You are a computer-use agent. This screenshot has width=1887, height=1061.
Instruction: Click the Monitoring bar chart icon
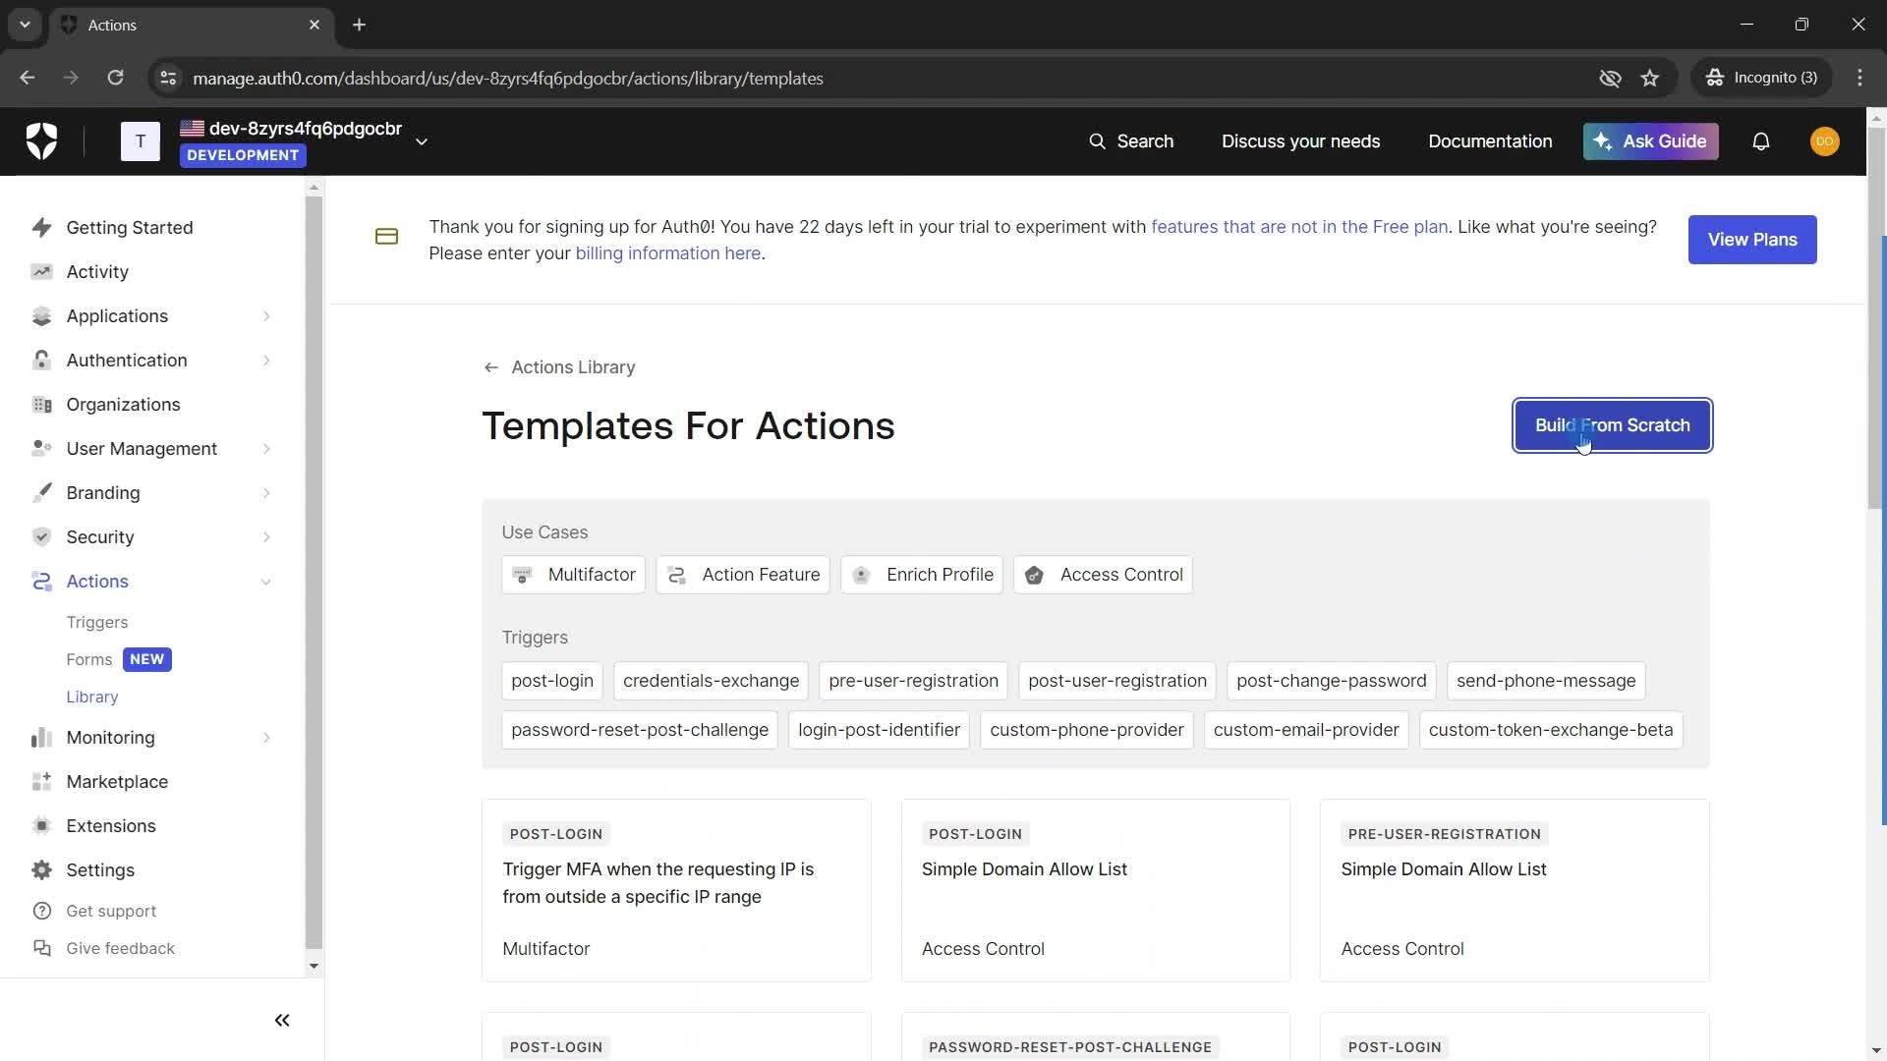[x=41, y=738]
